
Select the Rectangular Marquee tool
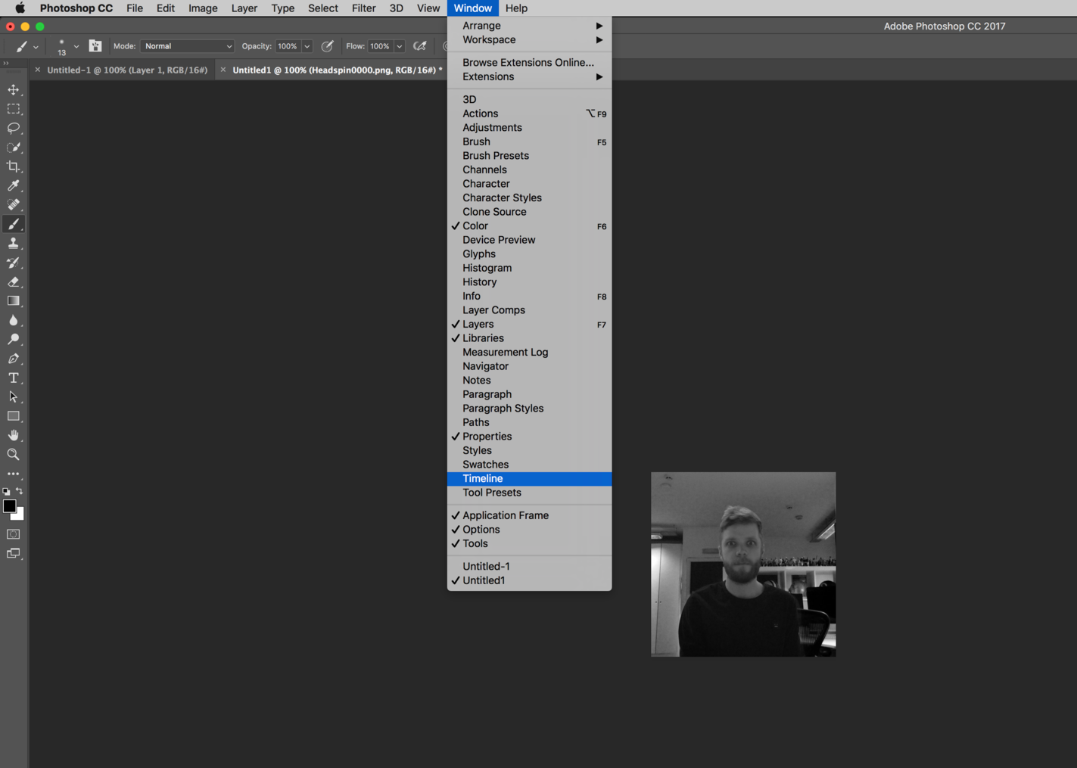tap(14, 109)
